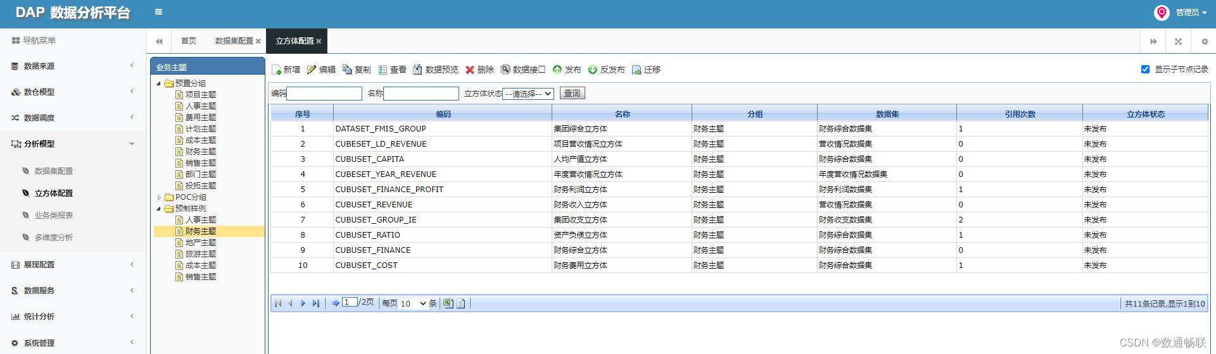Expand the 展现配置 menu
This screenshot has height=354, width=1216.
[73, 264]
